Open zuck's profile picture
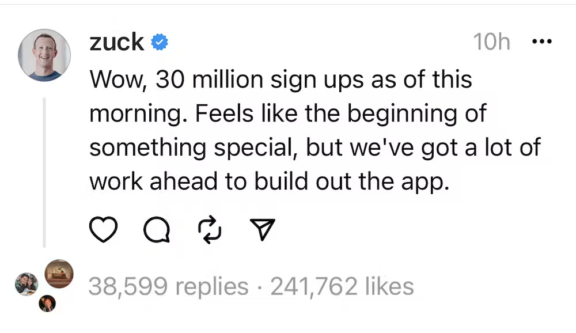Screen dimensions: 576x333 (x=44, y=55)
